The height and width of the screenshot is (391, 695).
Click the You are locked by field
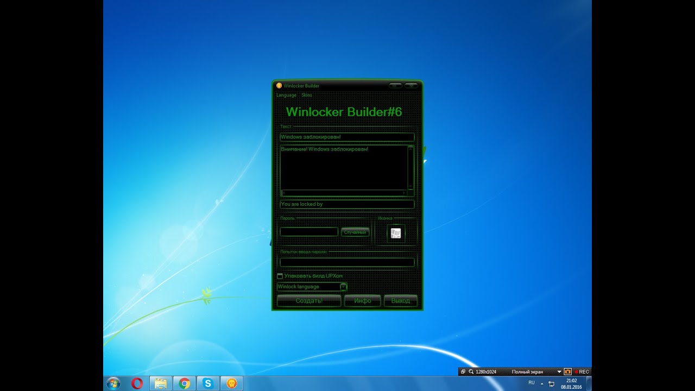click(x=347, y=204)
